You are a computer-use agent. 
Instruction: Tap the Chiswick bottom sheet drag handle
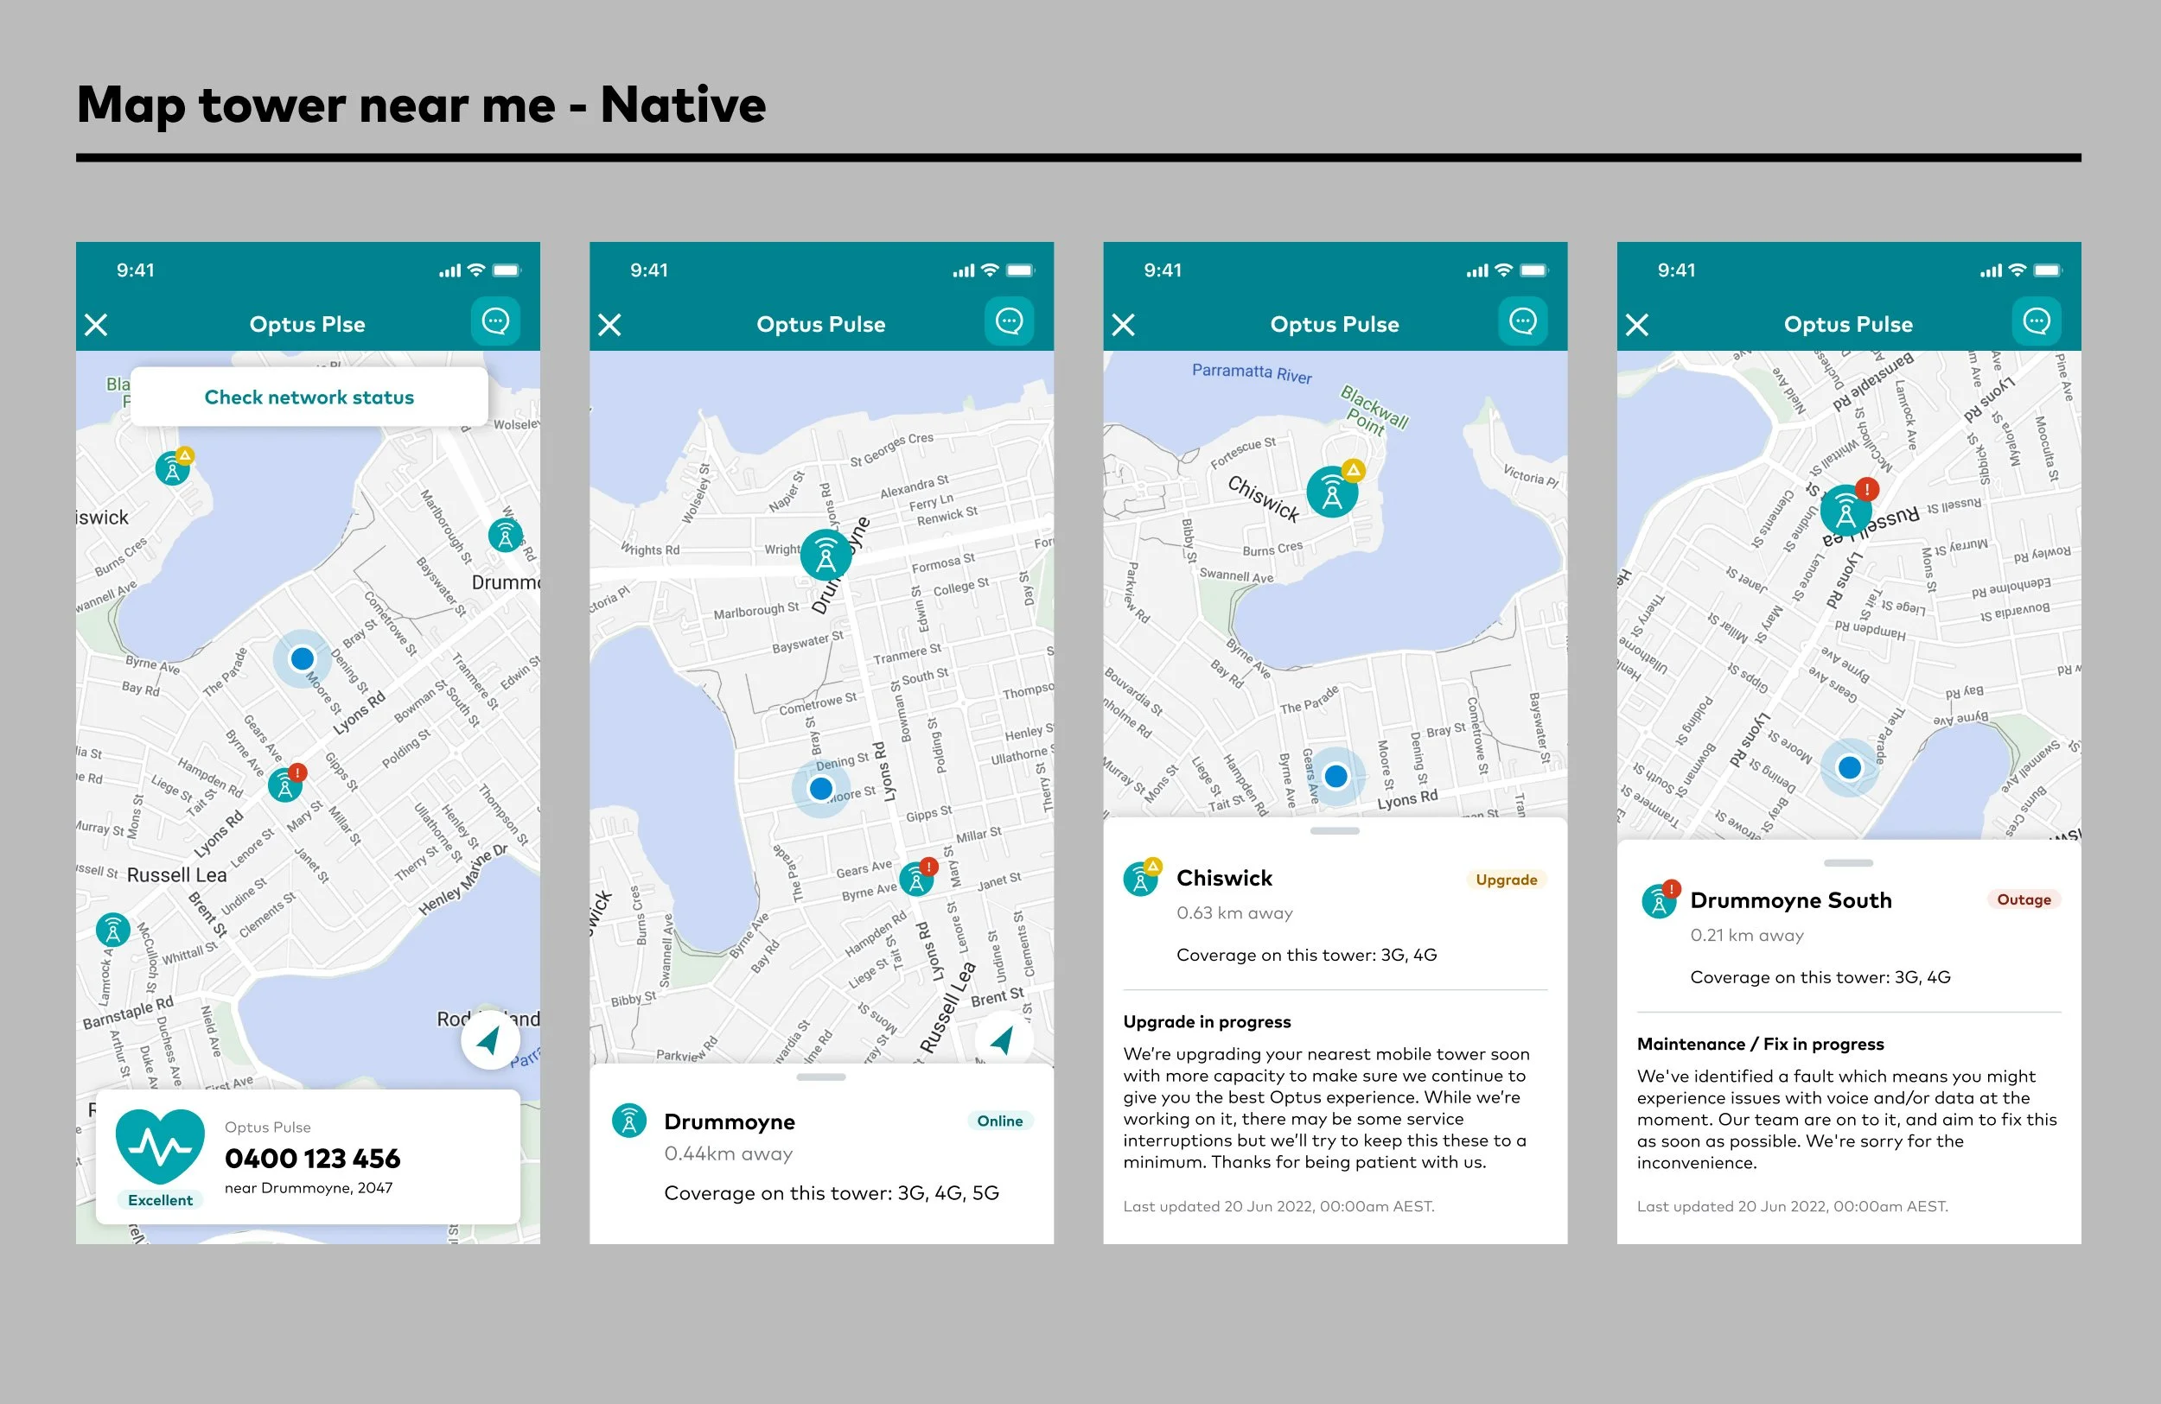pos(1335,831)
